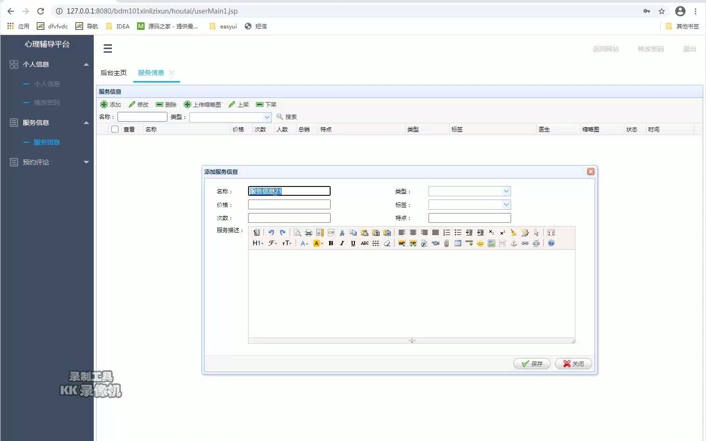The width and height of the screenshot is (706, 441).
Task: Open the editor preview
Action: (298, 233)
